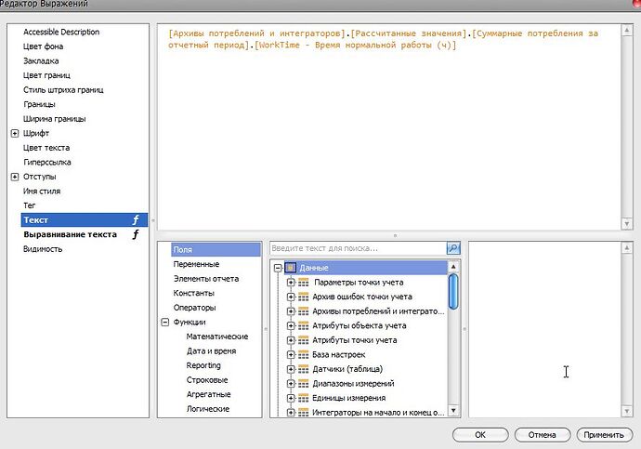The height and width of the screenshot is (449, 641).
Task: Expand Датчики (таблица) node
Action: (291, 369)
